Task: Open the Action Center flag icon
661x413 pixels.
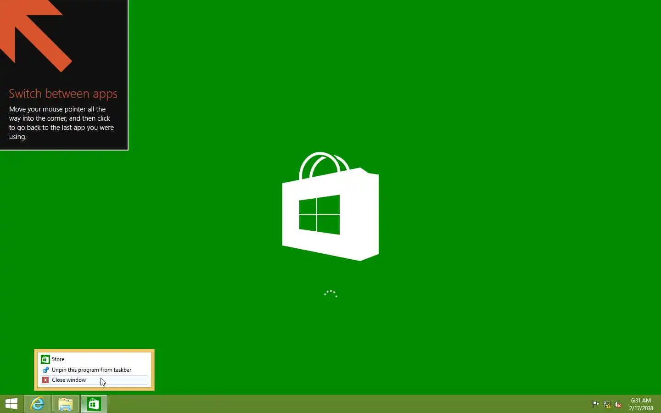Action: click(x=596, y=404)
